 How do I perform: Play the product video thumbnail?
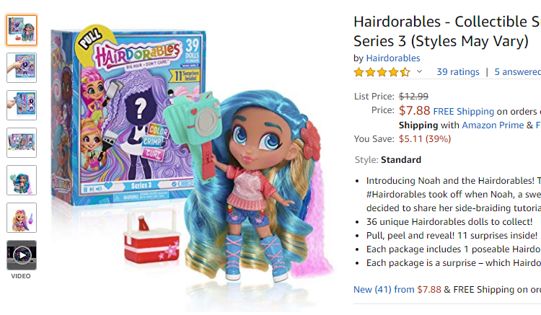click(x=22, y=255)
